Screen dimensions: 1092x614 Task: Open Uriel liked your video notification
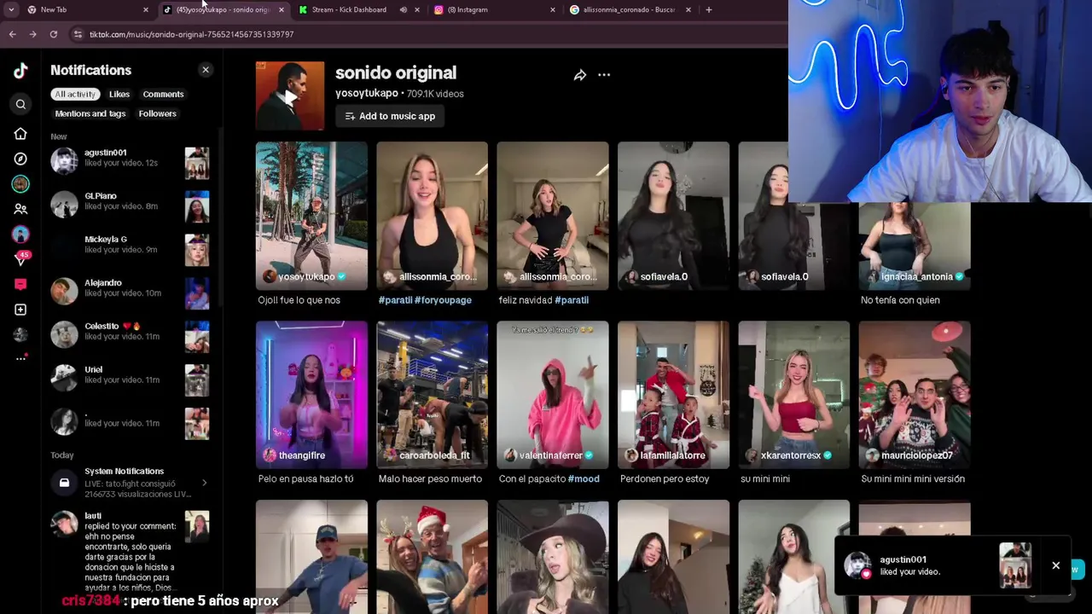tap(130, 378)
